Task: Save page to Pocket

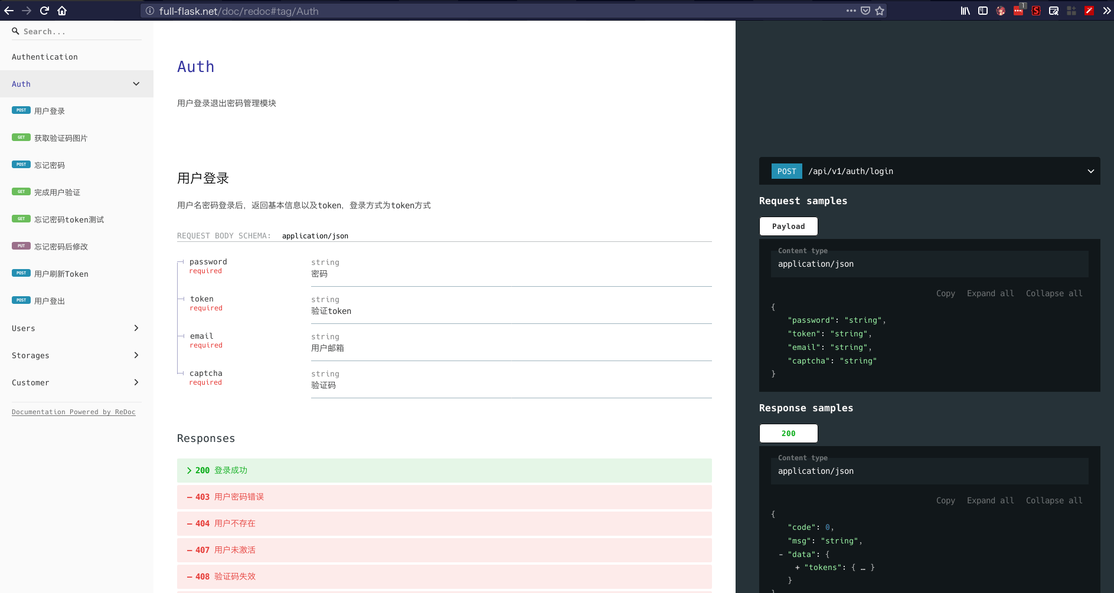Action: [x=865, y=11]
